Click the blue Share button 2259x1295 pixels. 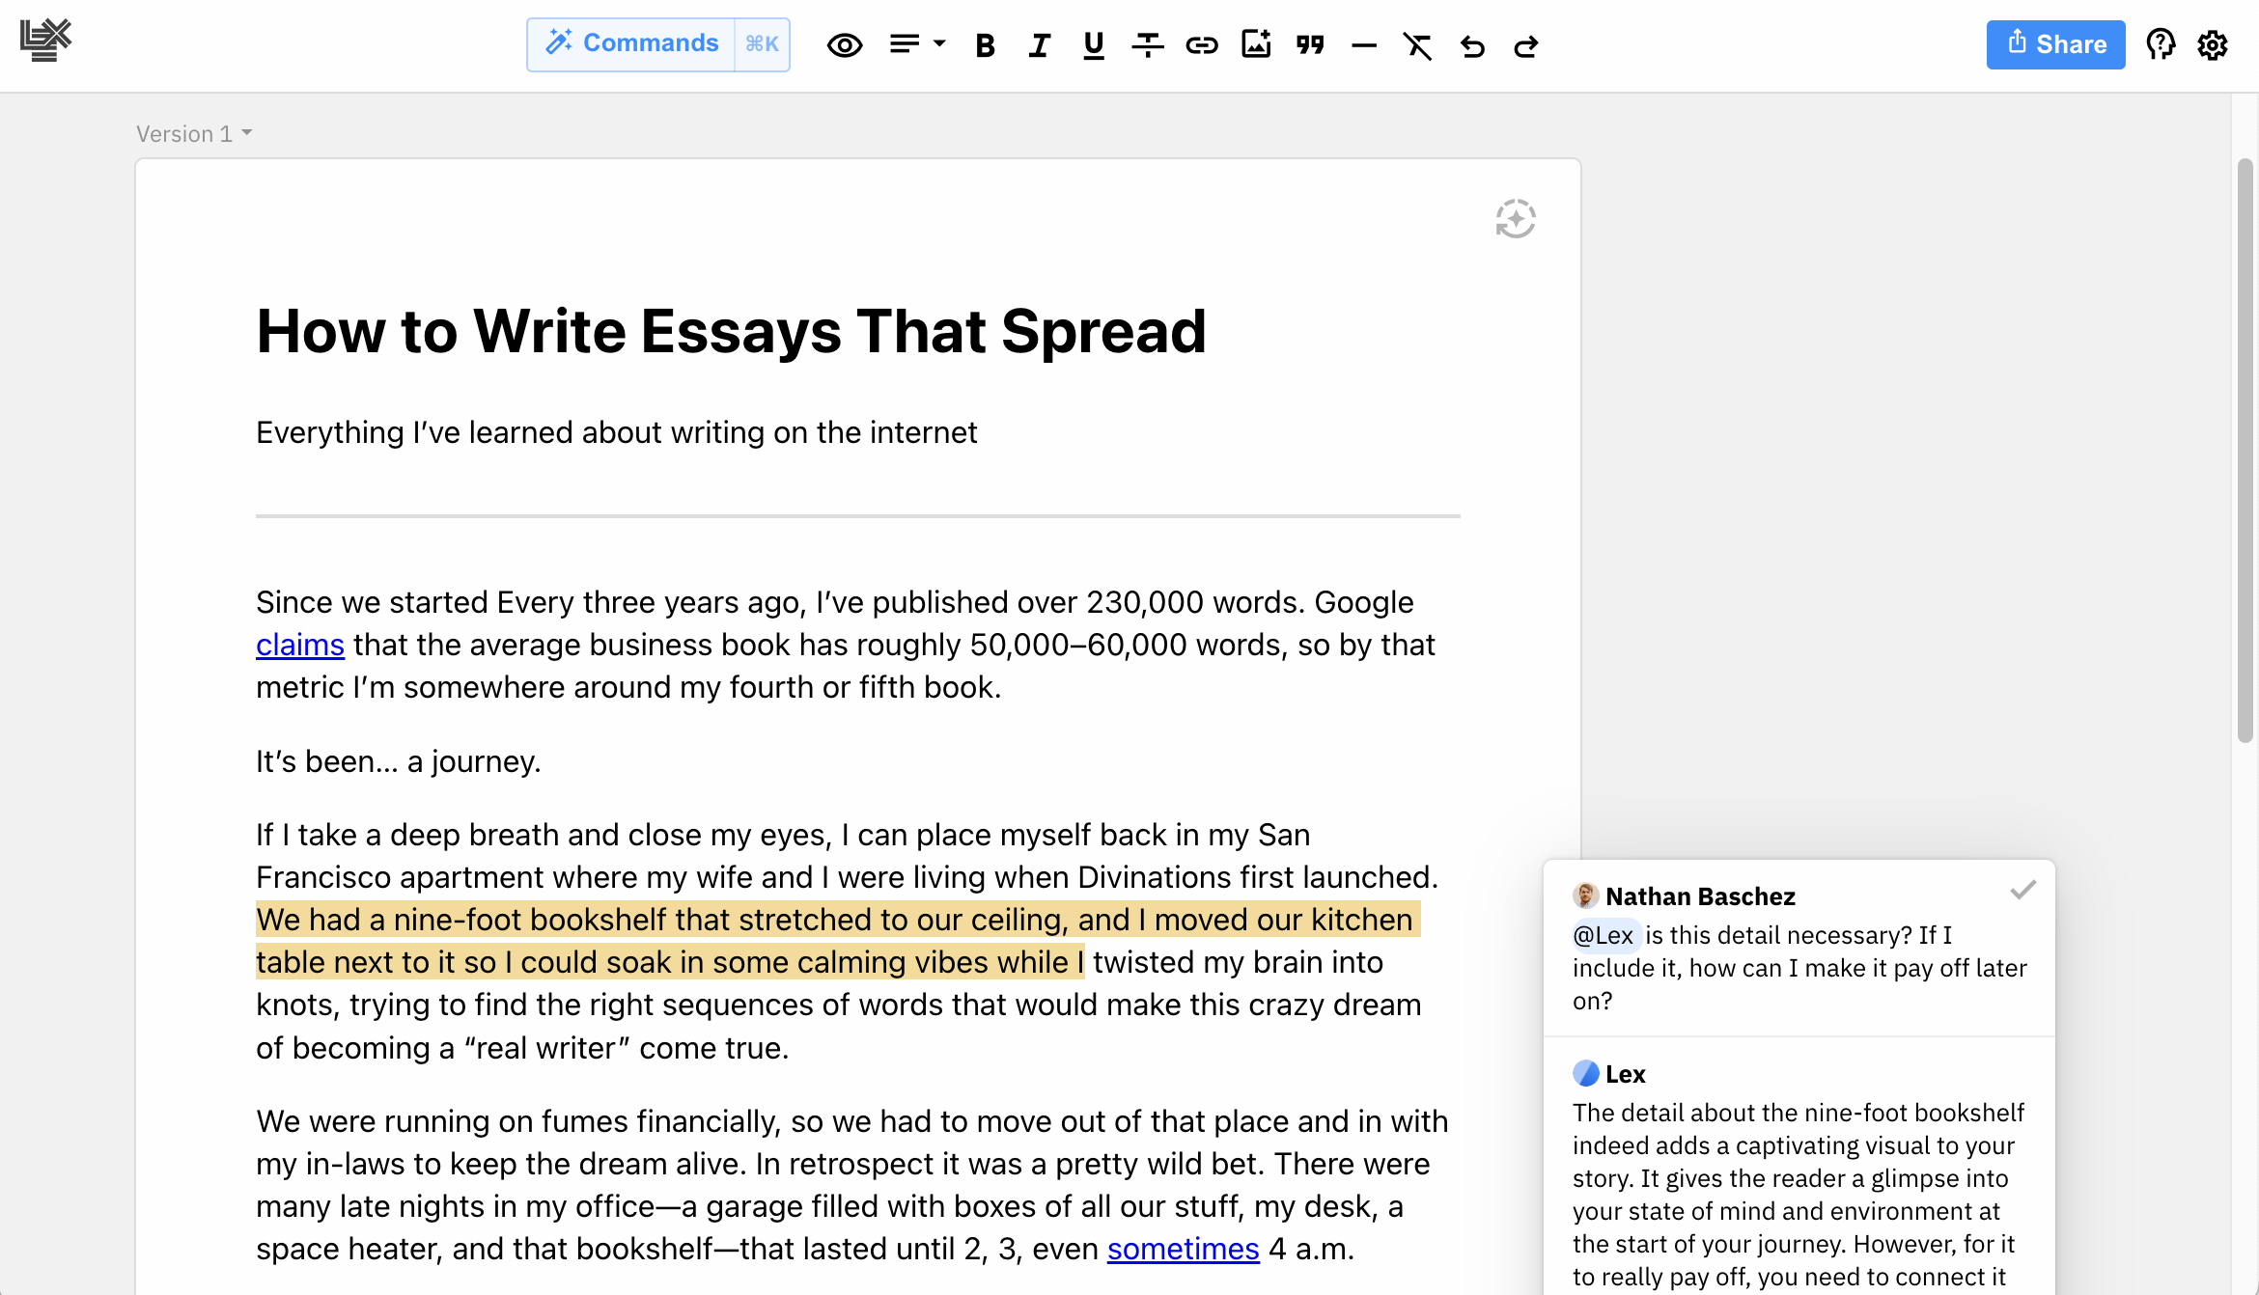(x=2055, y=44)
